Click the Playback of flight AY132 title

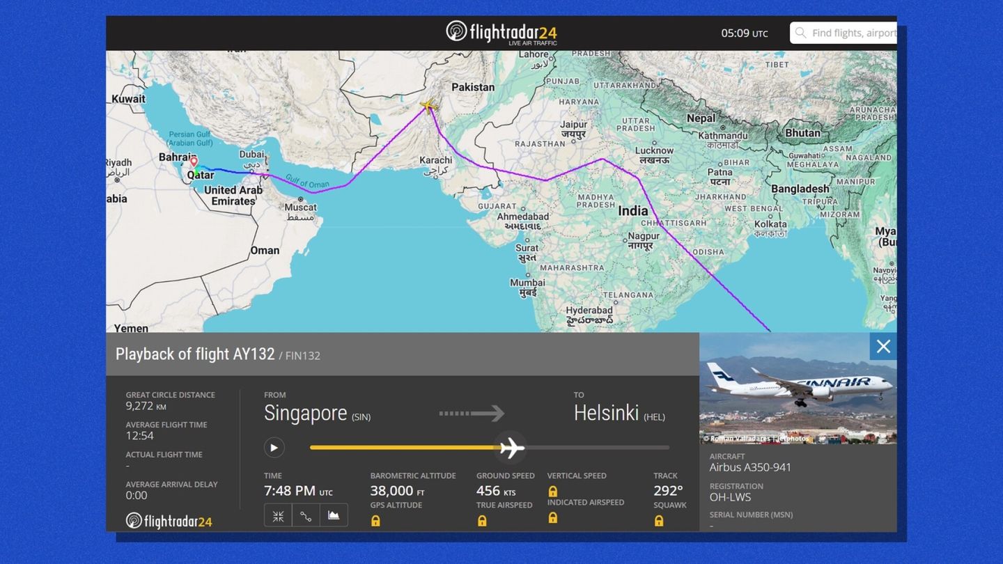[195, 354]
